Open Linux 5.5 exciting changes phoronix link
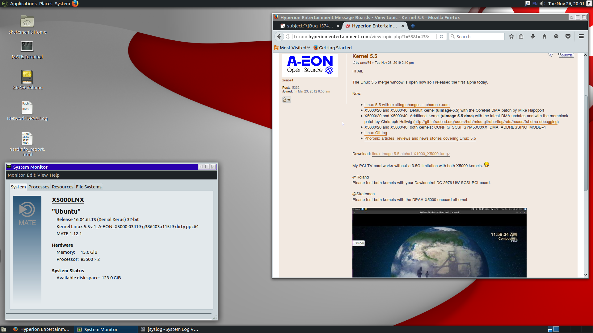Image resolution: width=593 pixels, height=333 pixels. coord(407,105)
